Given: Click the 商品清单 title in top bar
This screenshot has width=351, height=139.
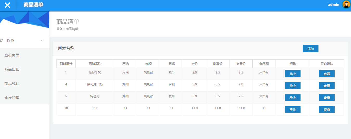Looking at the screenshot, I should [x=33, y=5].
